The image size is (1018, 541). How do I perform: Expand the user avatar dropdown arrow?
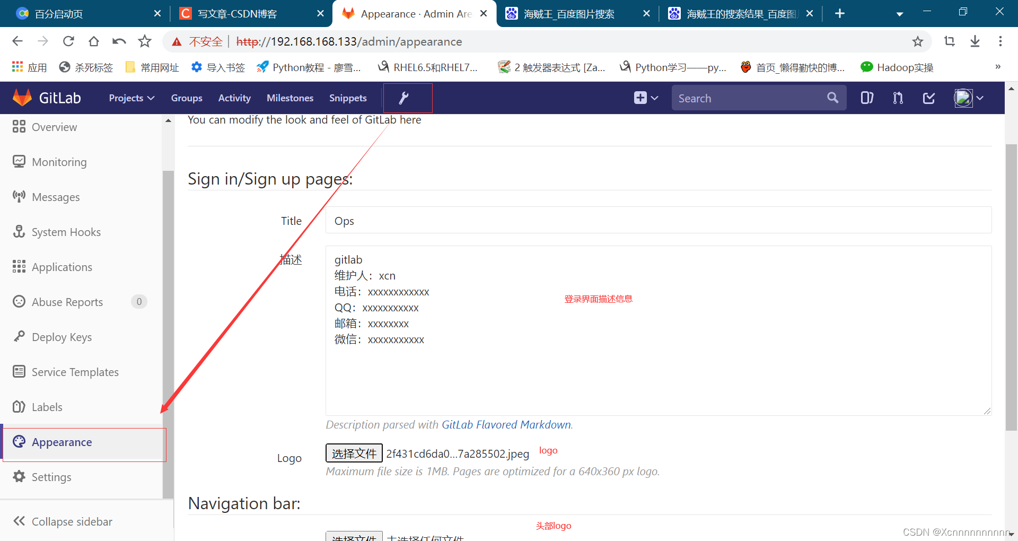coord(980,98)
